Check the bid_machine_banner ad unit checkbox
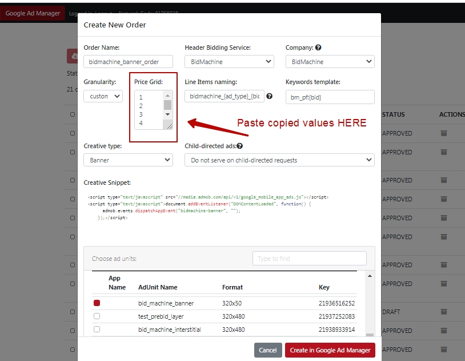 coord(97,303)
